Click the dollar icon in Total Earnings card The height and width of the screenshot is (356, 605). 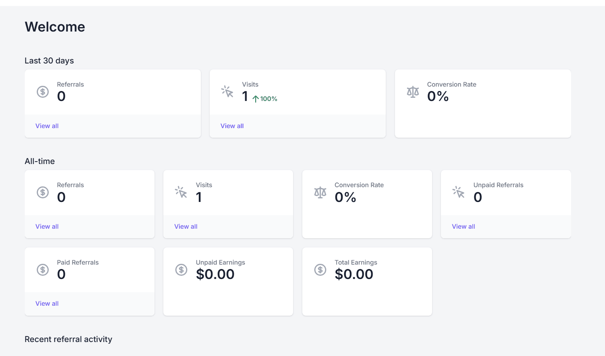tap(320, 270)
